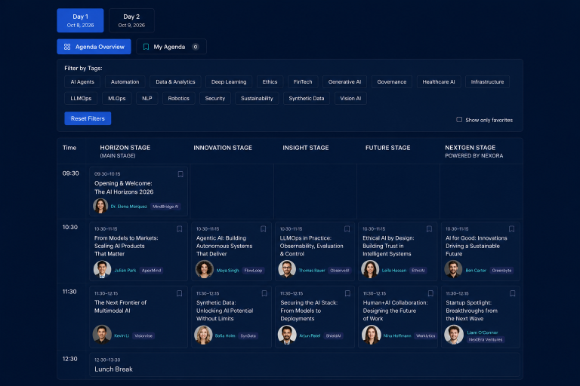Filter by AI Agents tag

coord(82,82)
